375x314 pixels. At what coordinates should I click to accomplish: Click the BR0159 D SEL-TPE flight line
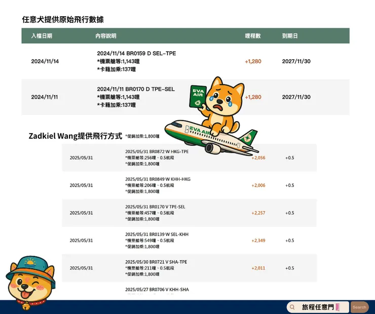(x=136, y=53)
